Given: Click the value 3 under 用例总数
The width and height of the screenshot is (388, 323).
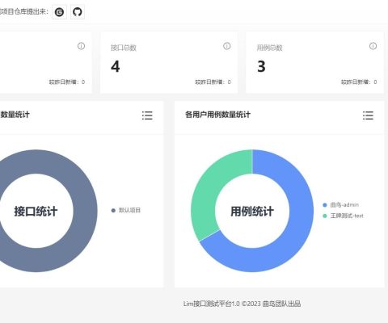Looking at the screenshot, I should pyautogui.click(x=261, y=66).
